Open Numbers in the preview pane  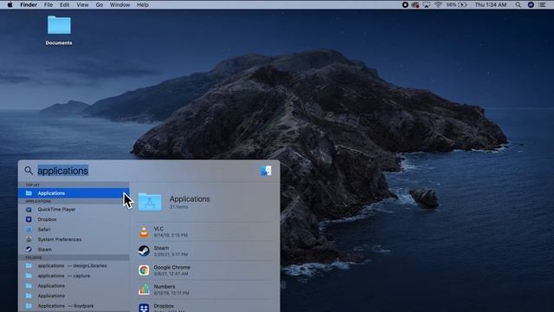(205, 289)
